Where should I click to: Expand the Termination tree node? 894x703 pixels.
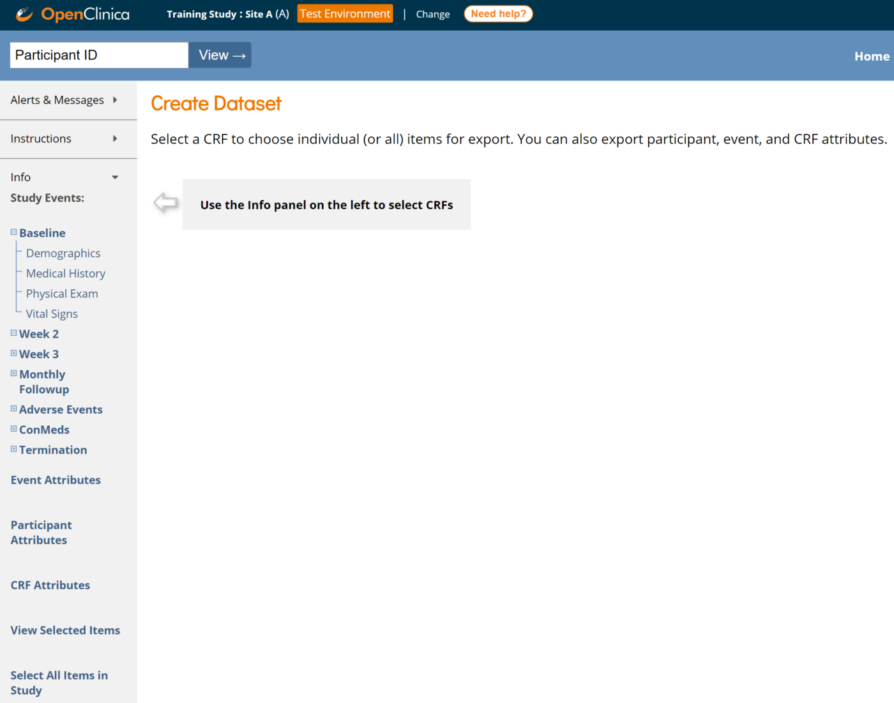click(x=13, y=449)
